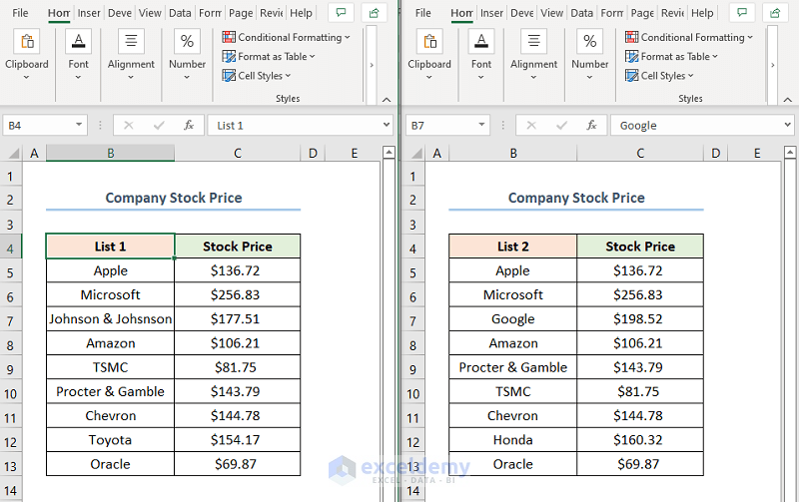This screenshot has width=799, height=502.
Task: Open Clipboard group in left window
Action: pyautogui.click(x=27, y=56)
